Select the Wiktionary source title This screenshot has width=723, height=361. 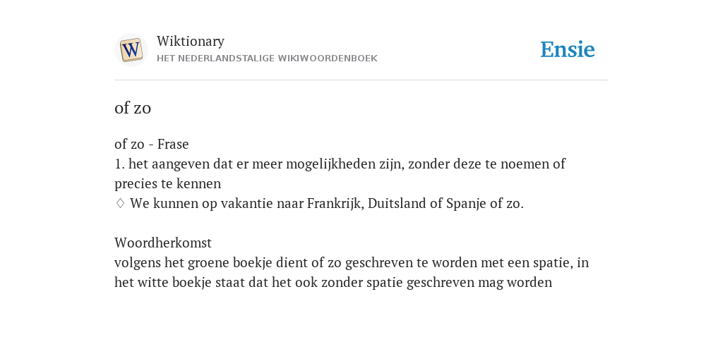[x=191, y=41]
